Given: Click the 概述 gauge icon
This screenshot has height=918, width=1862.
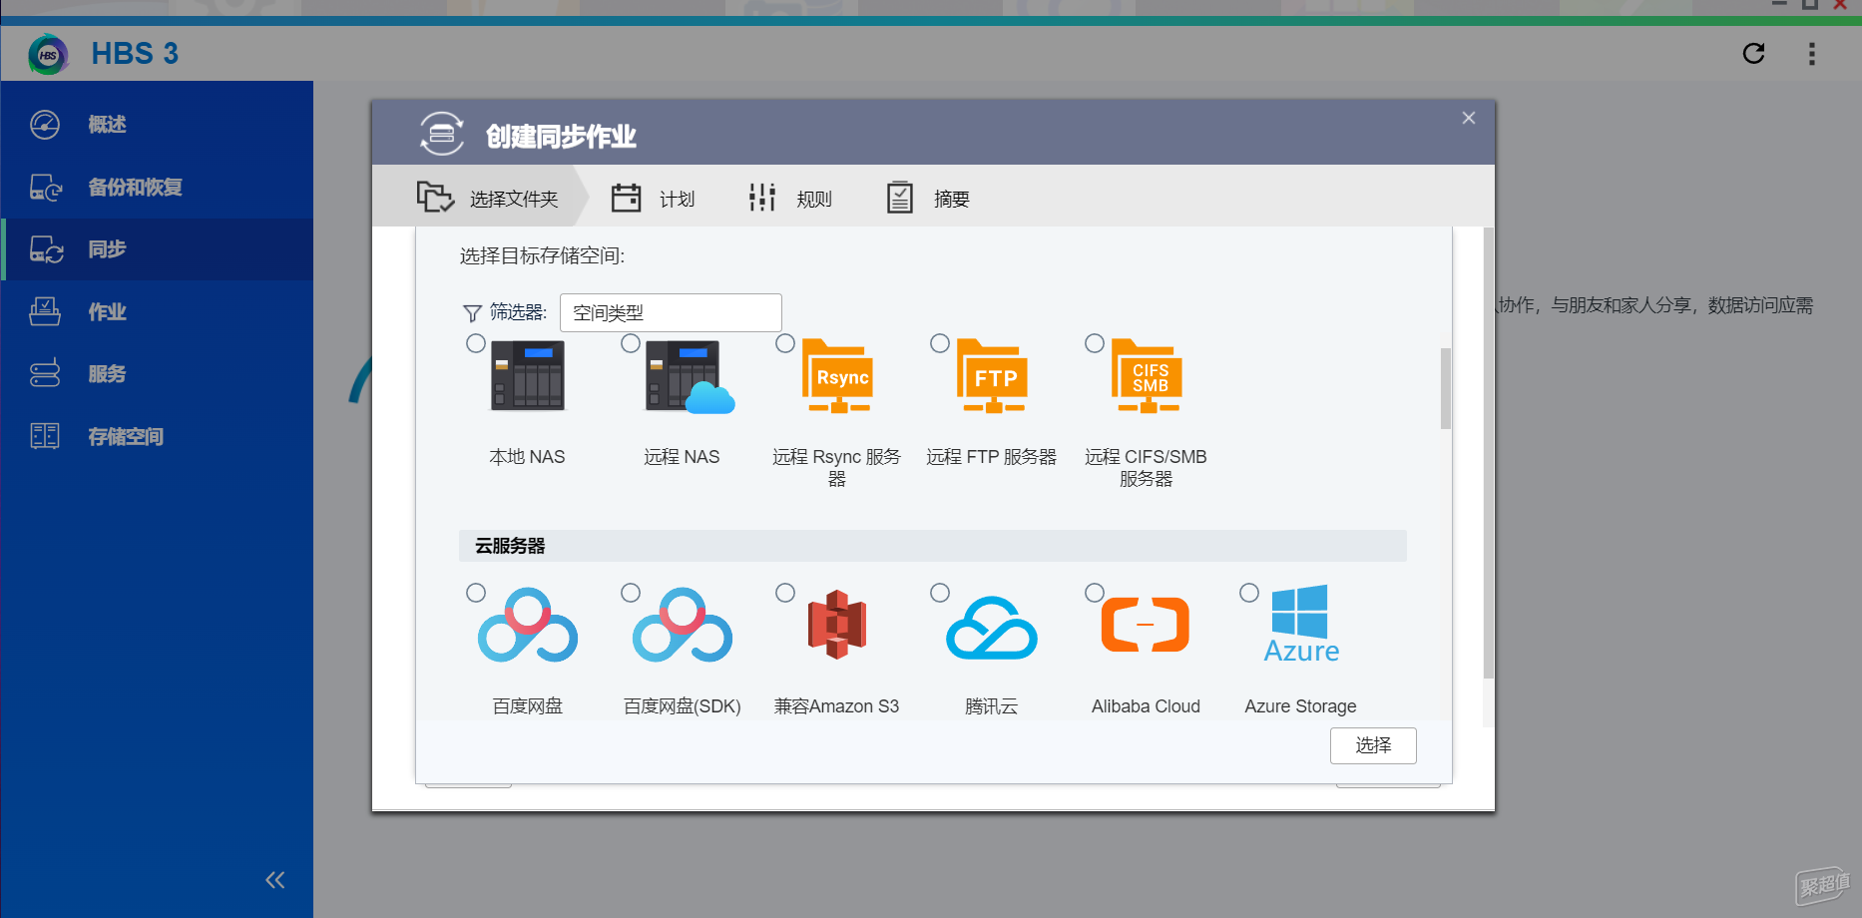Looking at the screenshot, I should click(45, 125).
